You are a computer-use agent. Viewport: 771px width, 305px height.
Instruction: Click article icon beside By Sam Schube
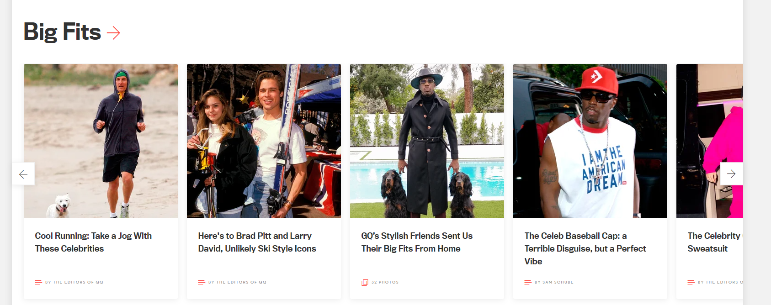click(528, 282)
